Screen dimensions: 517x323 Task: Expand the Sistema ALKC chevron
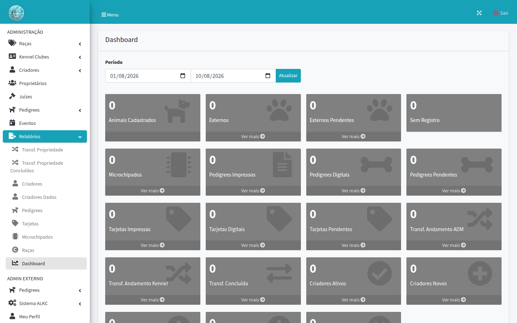click(x=80, y=304)
